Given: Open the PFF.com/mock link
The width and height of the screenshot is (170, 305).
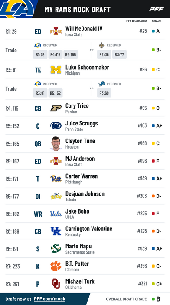Looking at the screenshot, I should 49,299.
